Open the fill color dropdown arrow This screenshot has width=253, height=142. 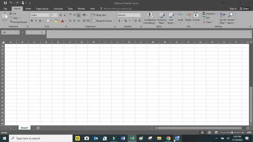point(59,21)
